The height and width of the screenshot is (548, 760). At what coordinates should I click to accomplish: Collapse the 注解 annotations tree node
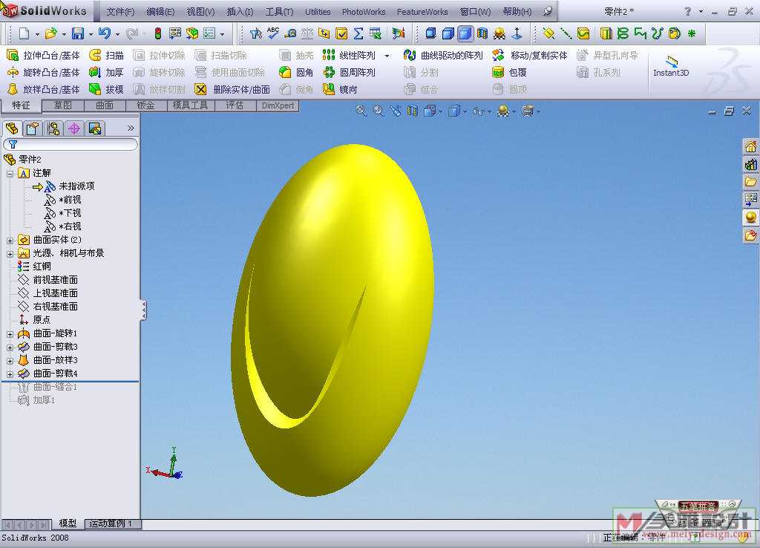pos(10,174)
